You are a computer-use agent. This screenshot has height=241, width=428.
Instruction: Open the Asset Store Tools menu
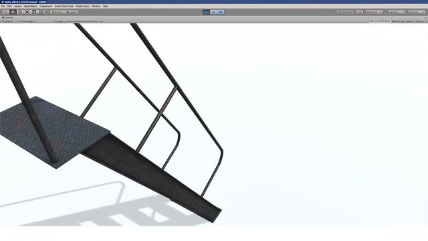coord(64,6)
